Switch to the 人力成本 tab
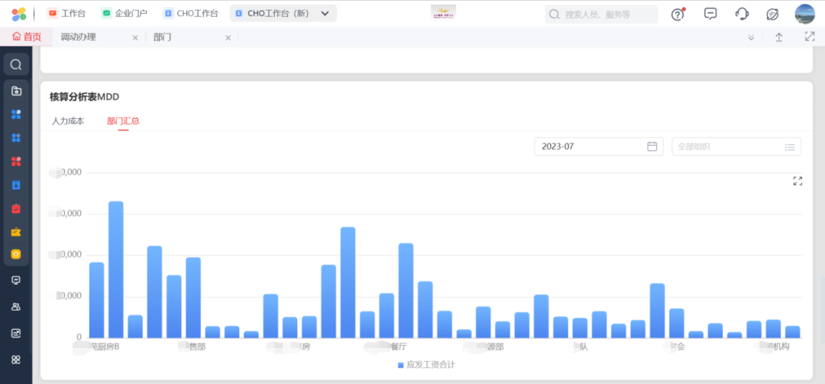This screenshot has width=825, height=384. (x=68, y=121)
